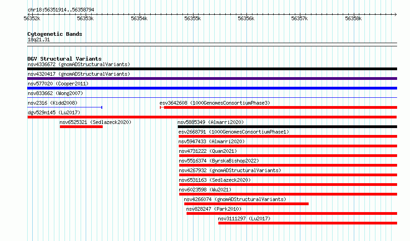Open nsv4267932 gnomADStructuralVariants label
Viewport: 410px width, 241px height.
(230, 170)
